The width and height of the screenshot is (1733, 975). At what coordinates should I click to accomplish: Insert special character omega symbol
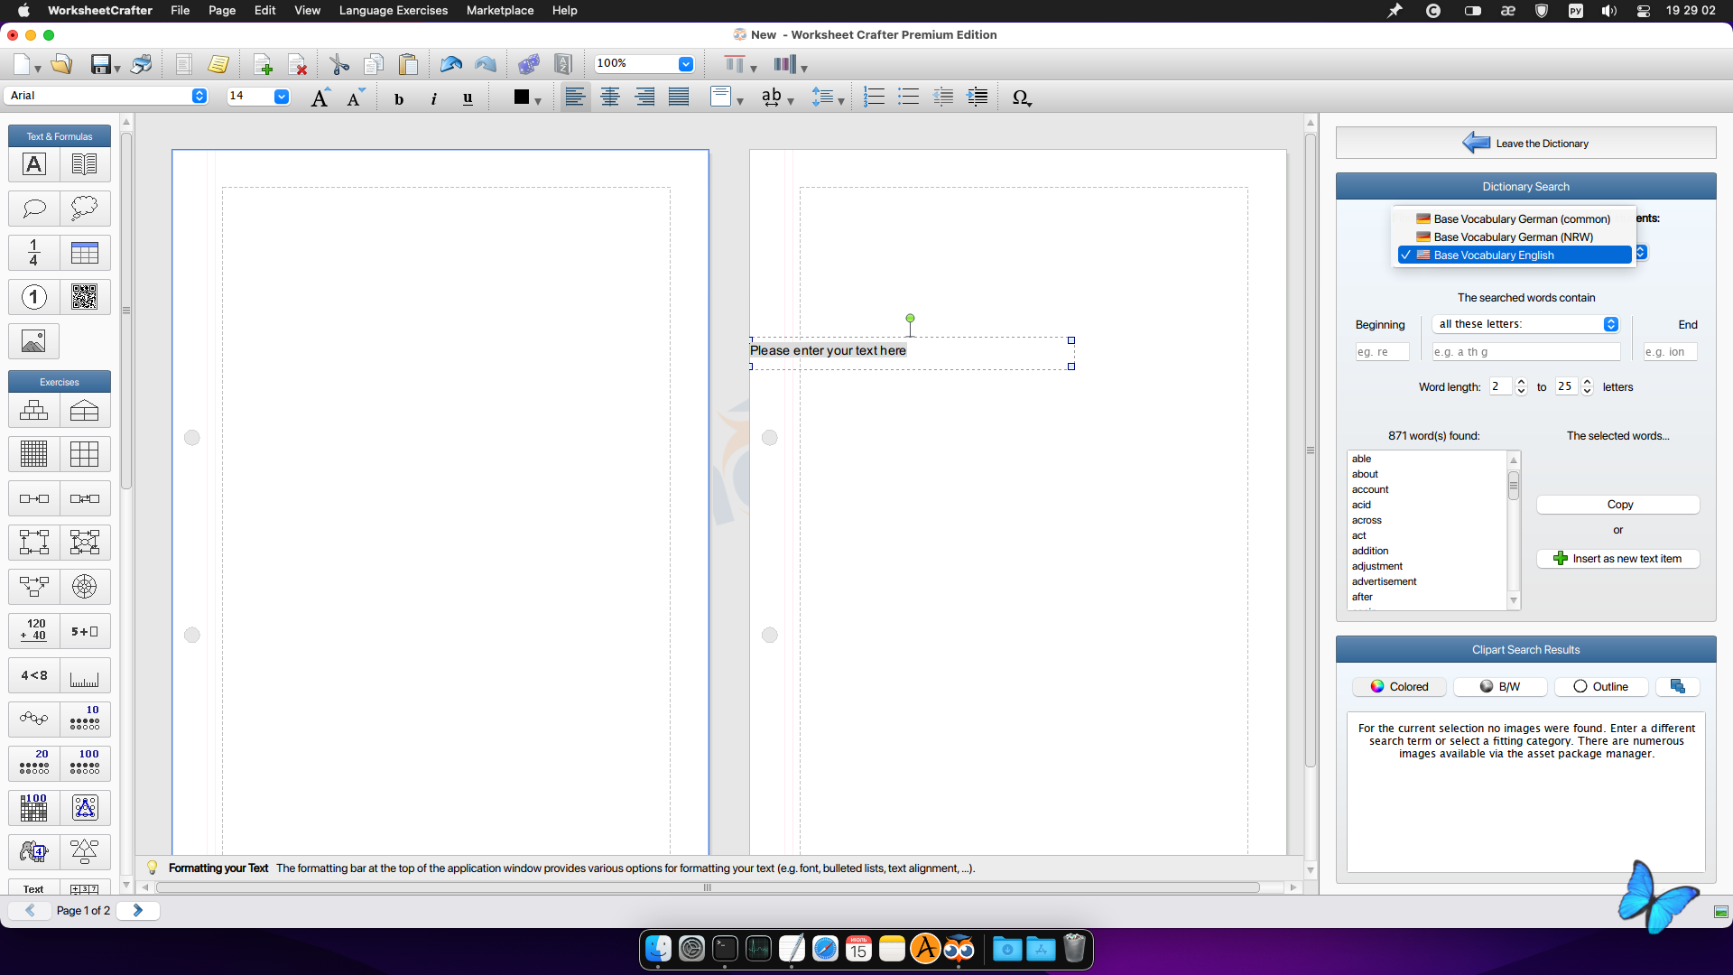point(1021,97)
